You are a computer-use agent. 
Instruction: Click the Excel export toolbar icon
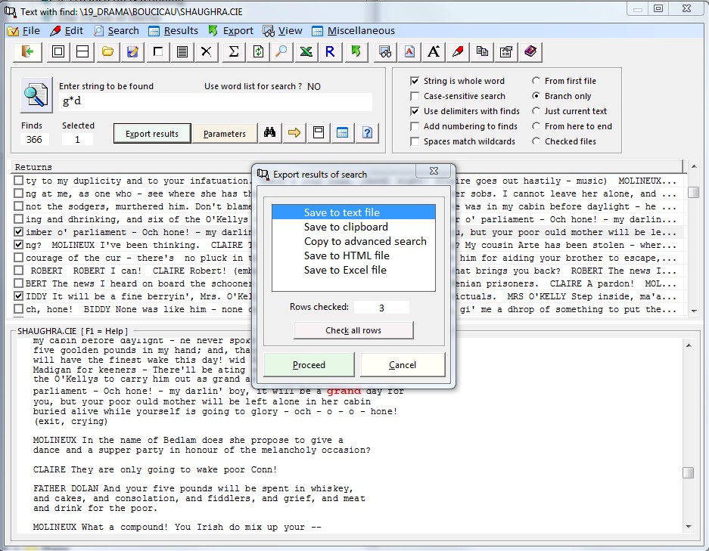(306, 51)
